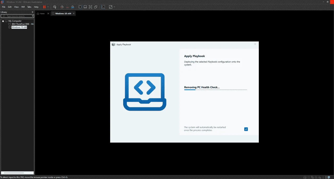Click the network adapter status icon

[312, 177]
